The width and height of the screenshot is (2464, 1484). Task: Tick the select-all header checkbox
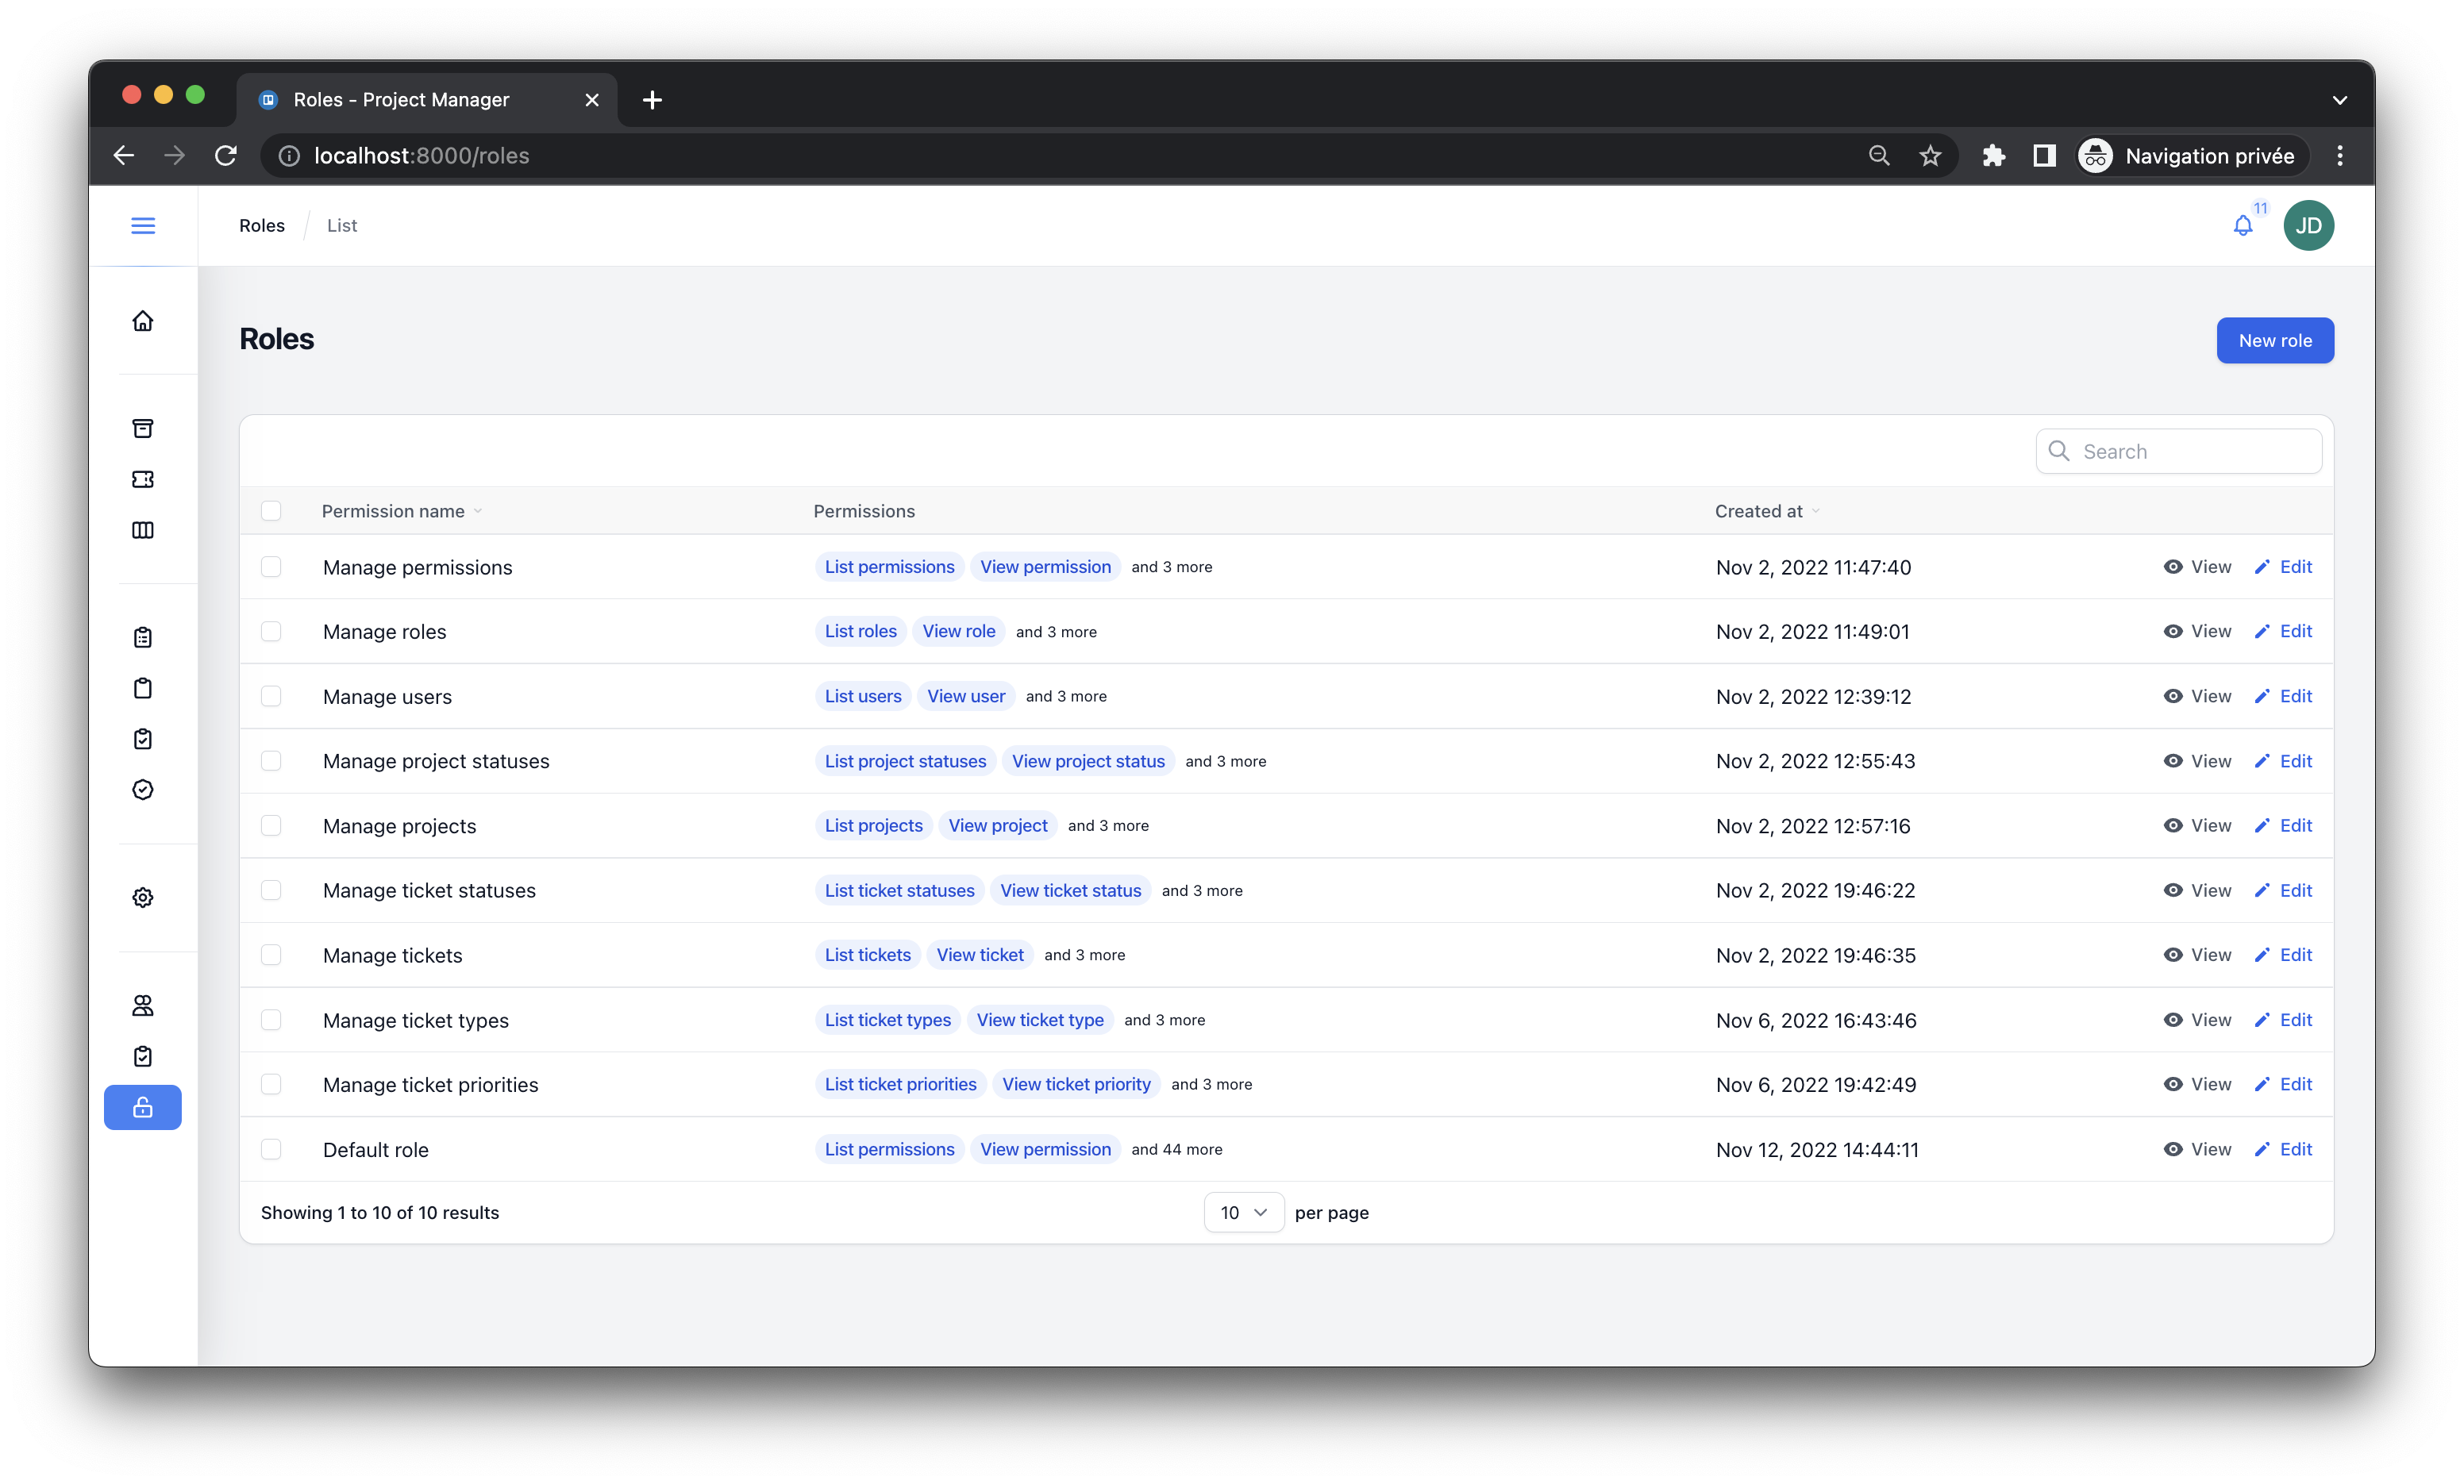(271, 511)
